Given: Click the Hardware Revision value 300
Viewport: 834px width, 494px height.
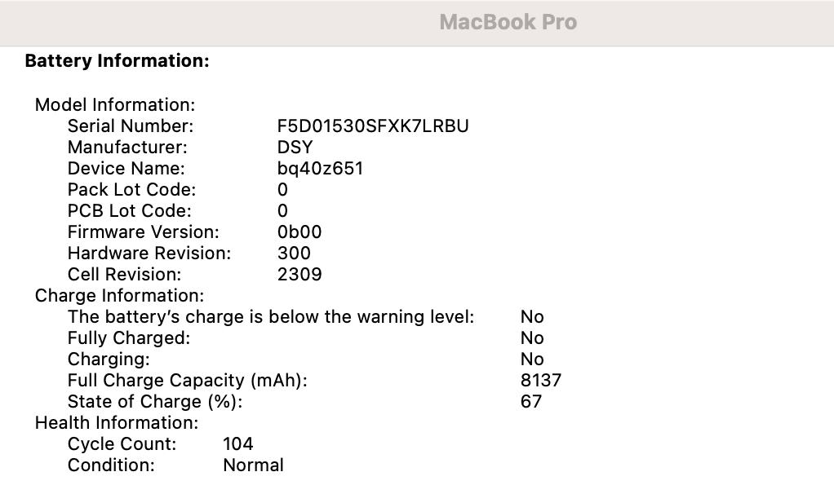Looking at the screenshot, I should point(294,254).
